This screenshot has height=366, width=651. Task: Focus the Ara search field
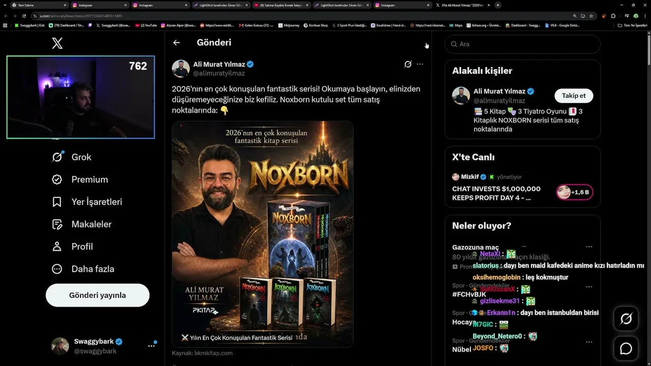click(x=523, y=44)
